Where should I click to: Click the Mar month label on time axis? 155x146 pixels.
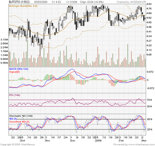click(x=144, y=141)
